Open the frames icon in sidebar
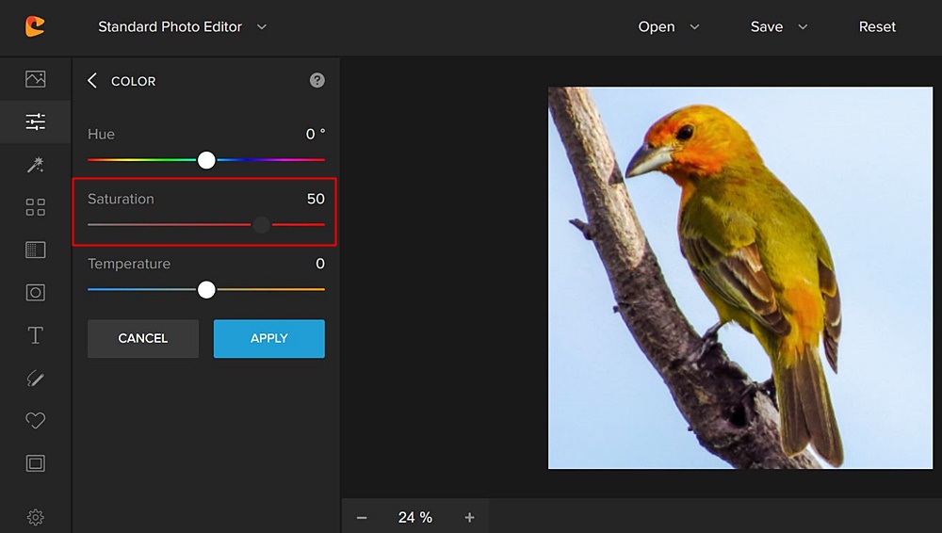The height and width of the screenshot is (533, 942). pos(35,463)
